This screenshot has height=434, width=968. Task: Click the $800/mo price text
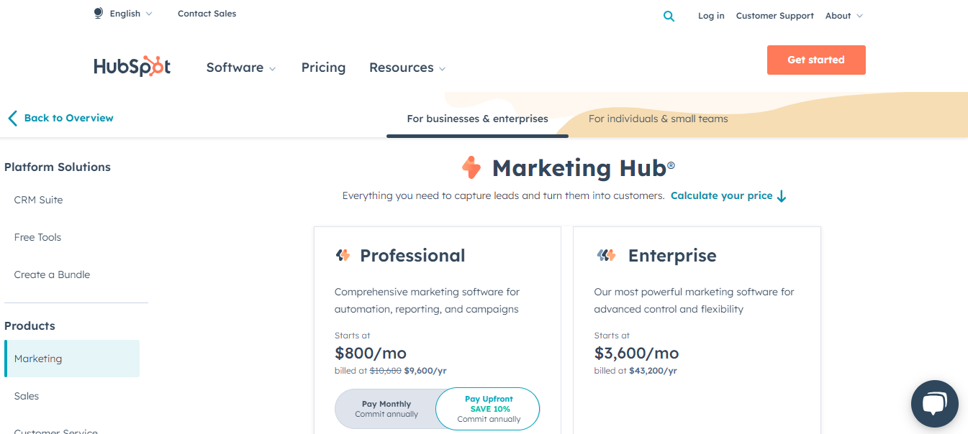tap(371, 354)
